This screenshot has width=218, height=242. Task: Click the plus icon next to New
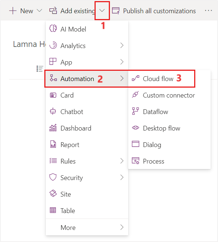[13, 11]
